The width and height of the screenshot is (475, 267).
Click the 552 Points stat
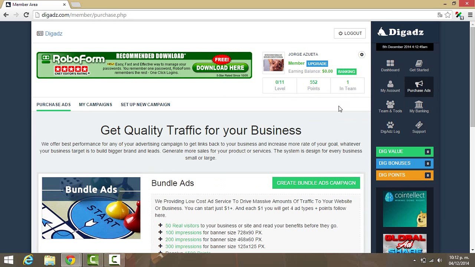coord(314,85)
